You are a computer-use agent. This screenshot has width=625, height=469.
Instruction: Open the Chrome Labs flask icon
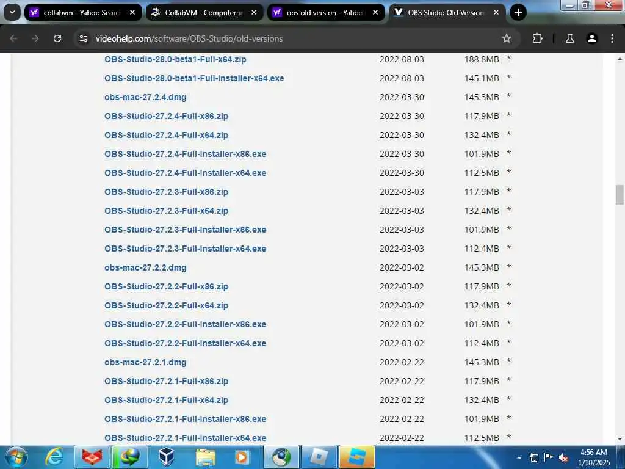[569, 38]
